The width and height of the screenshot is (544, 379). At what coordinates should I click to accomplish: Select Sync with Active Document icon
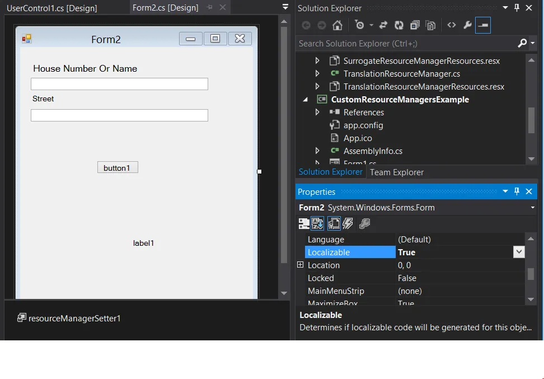383,25
